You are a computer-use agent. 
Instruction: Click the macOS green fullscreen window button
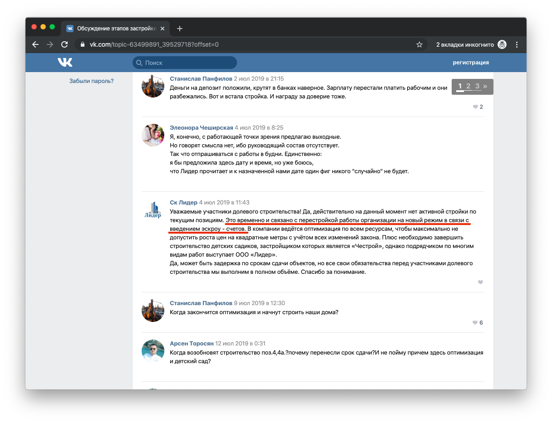pyautogui.click(x=52, y=27)
